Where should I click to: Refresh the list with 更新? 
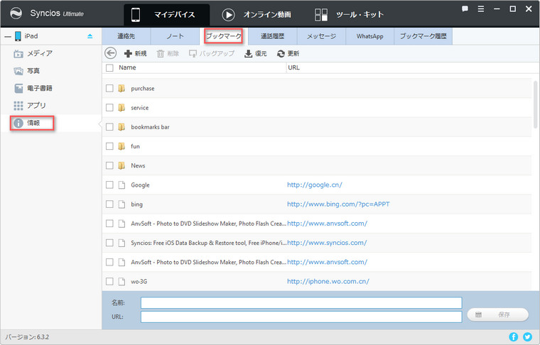[288, 54]
